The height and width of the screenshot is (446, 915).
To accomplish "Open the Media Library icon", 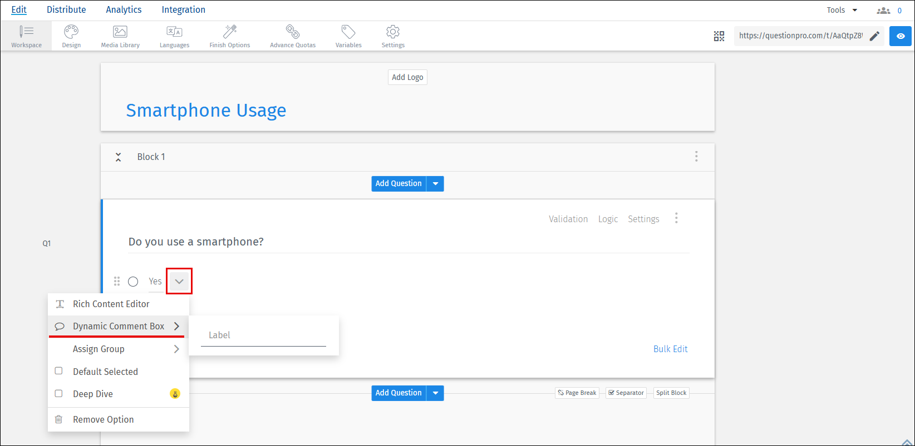I will (x=120, y=36).
